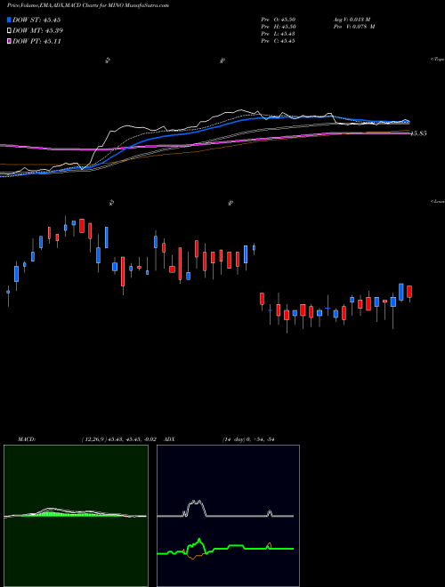Open the green MACD indicator chart
This screenshot has height=587, width=445.
coord(76,516)
